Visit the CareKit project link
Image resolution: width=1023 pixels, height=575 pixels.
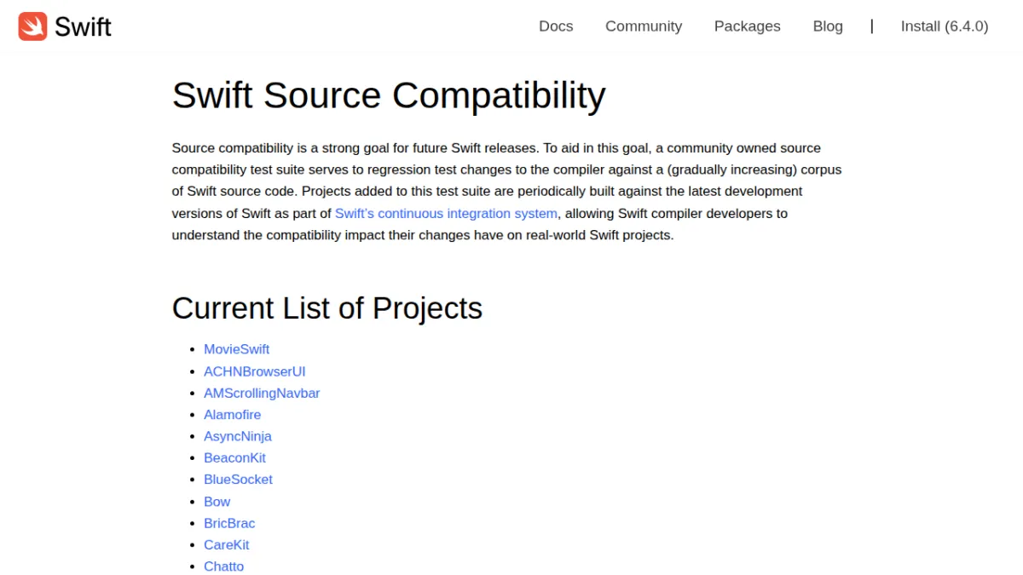click(x=226, y=545)
